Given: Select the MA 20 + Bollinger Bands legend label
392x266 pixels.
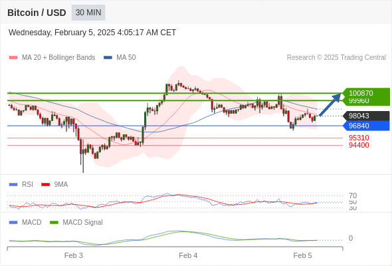Looking at the screenshot, I should (x=58, y=58).
